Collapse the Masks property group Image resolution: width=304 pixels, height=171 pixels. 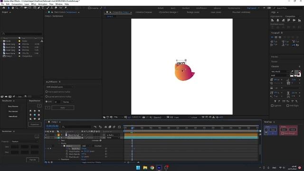point(59,143)
